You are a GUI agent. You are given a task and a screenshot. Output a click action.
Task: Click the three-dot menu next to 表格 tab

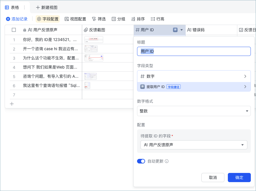pos(24,7)
